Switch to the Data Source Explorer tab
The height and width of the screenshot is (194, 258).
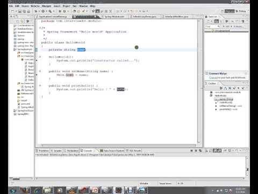pos(112,151)
